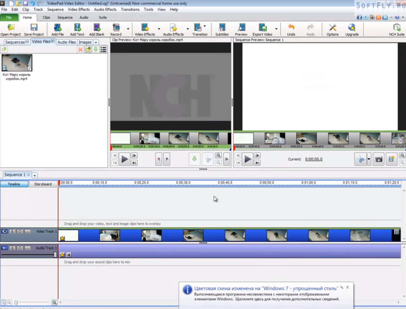The height and width of the screenshot is (309, 406).
Task: Click the timeline zoom slider handle
Action: click(x=16, y=302)
